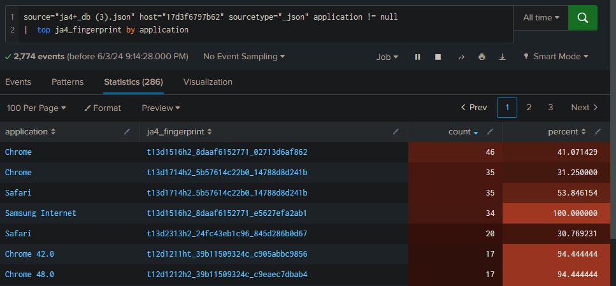The width and height of the screenshot is (616, 286).
Task: Open the Preview dropdown
Action: (161, 108)
